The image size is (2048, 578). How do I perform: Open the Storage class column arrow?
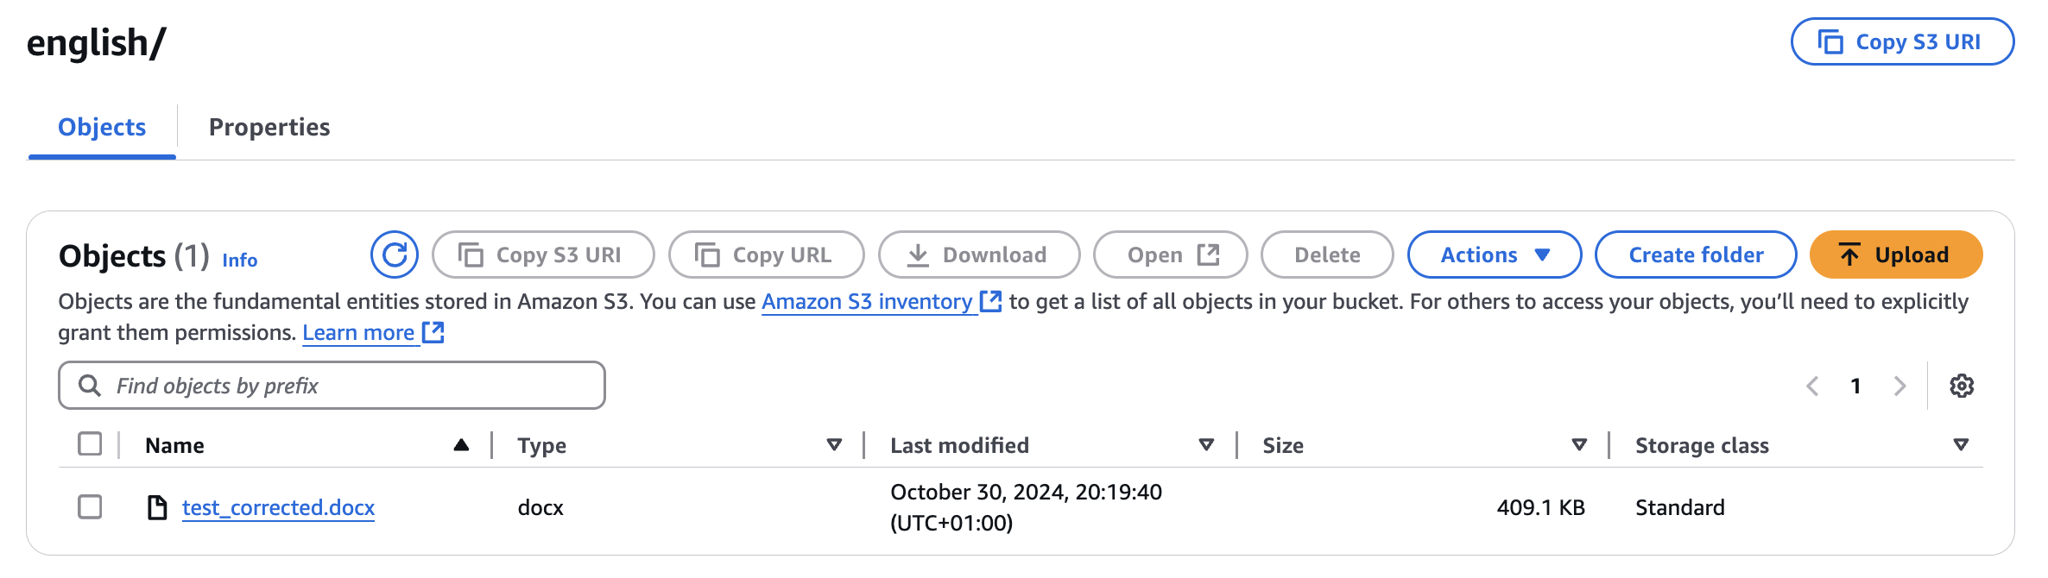click(1961, 445)
